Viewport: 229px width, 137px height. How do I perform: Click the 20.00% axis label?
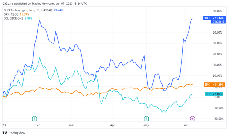click(217, 75)
